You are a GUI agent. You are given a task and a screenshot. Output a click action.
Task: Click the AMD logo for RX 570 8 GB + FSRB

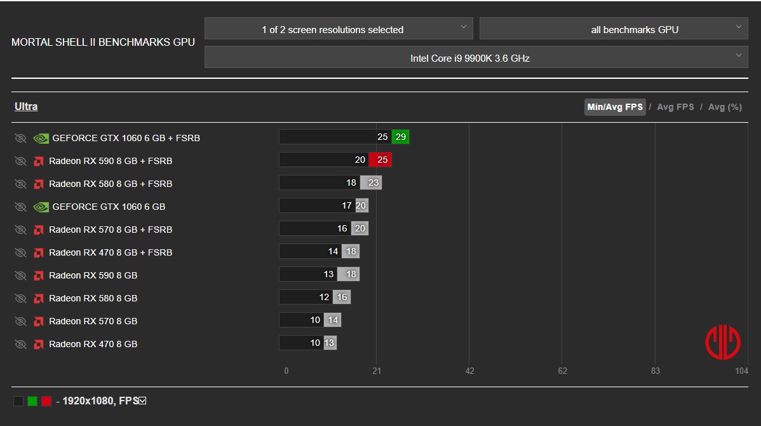(38, 230)
